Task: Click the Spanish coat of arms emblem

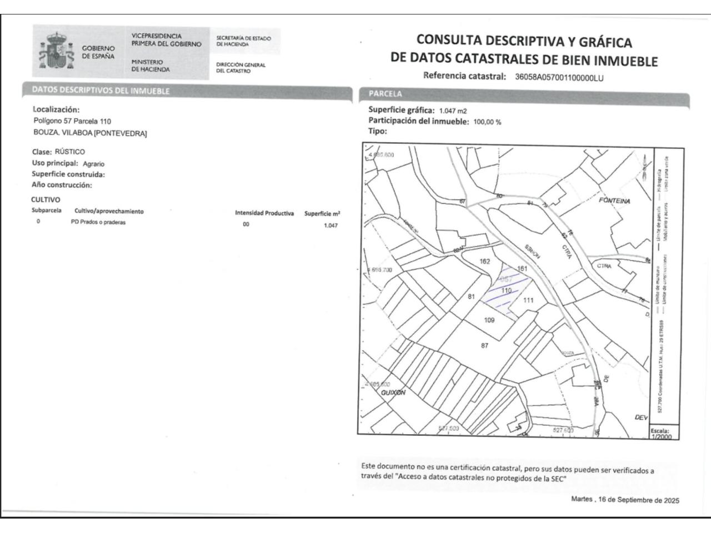Action: [56, 52]
